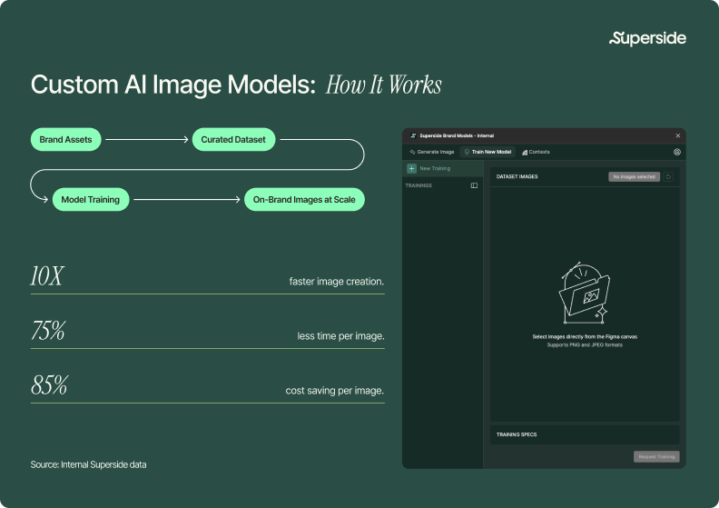Click the Brand Assets pill
719x508 pixels.
(65, 140)
